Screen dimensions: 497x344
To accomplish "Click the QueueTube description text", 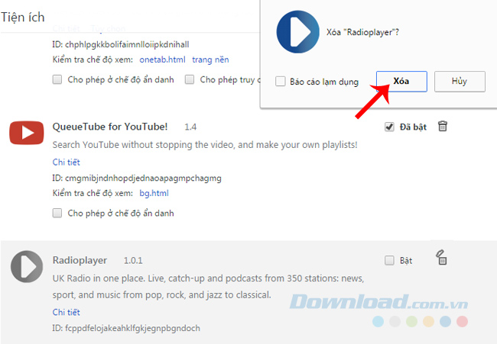I will [x=205, y=145].
